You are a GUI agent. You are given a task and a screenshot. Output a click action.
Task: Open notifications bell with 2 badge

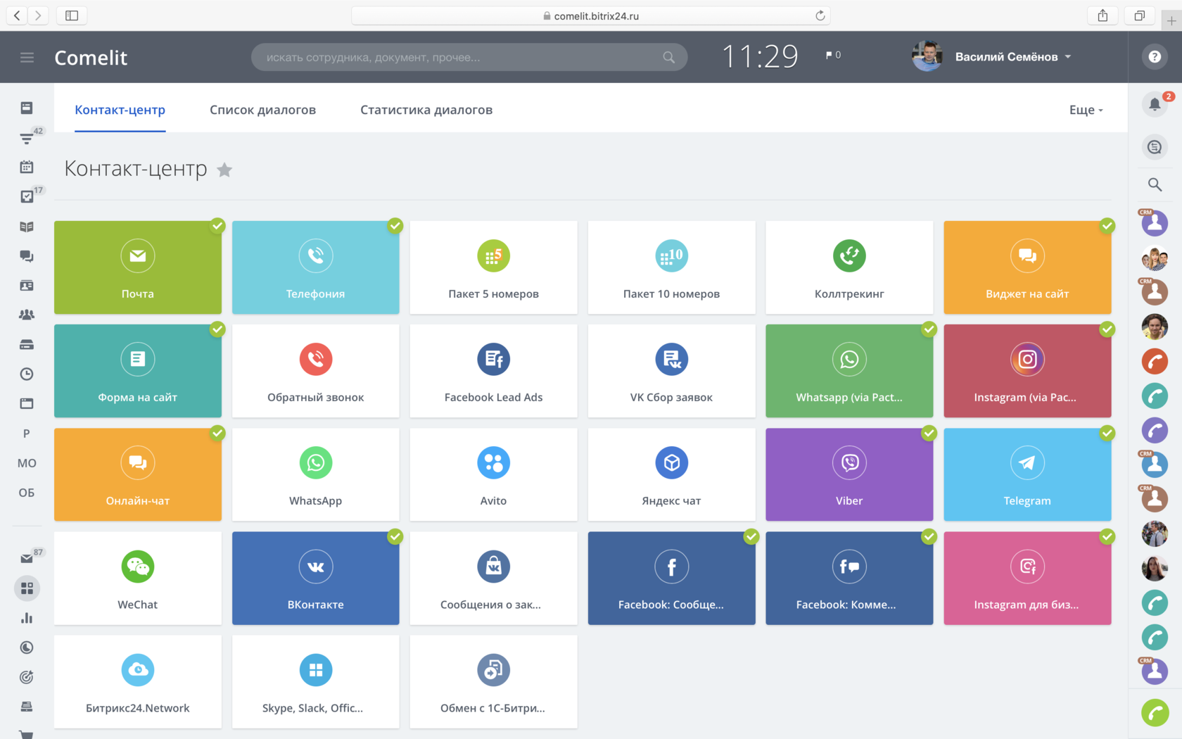pos(1155,105)
